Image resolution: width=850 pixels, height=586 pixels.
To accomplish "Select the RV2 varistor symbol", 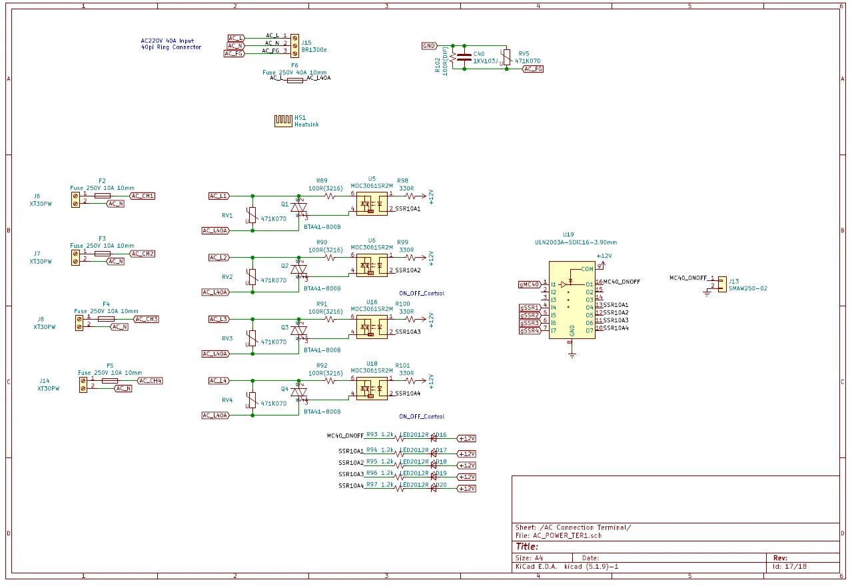I will tap(252, 277).
